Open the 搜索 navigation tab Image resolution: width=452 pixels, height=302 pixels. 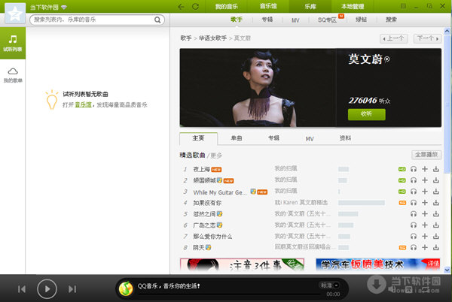tap(391, 20)
